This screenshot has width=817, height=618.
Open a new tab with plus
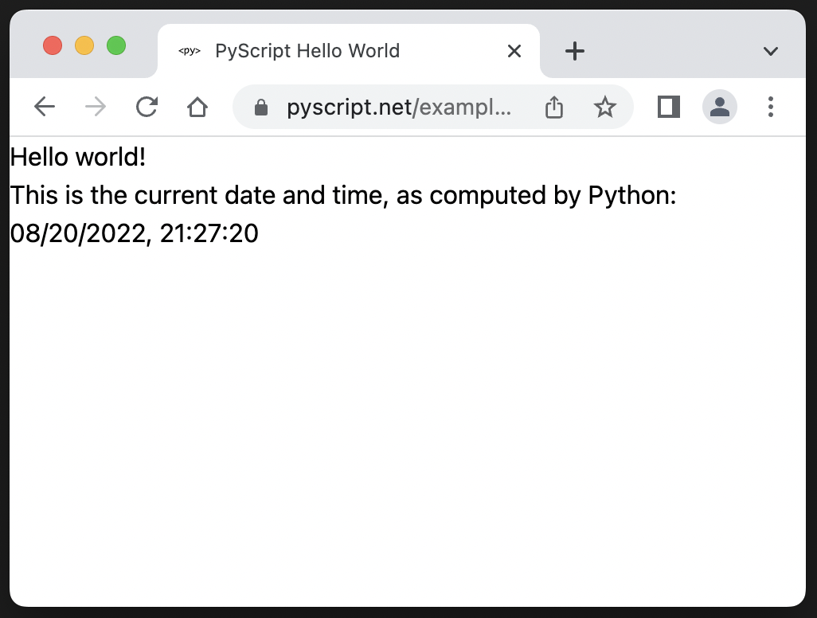(x=575, y=51)
